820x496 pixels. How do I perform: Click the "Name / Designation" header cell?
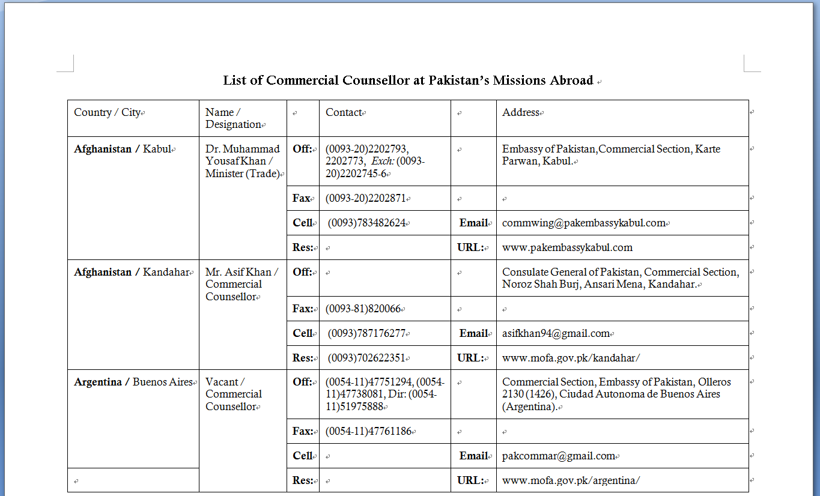coord(233,118)
